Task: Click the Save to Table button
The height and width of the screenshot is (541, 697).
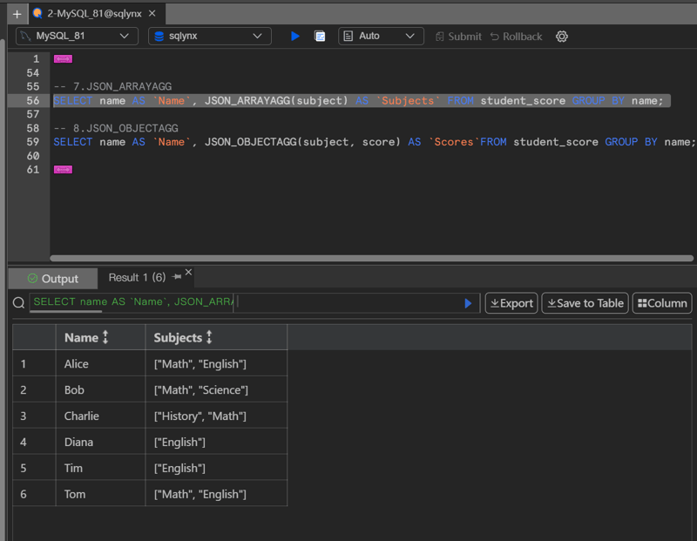Action: (x=585, y=303)
